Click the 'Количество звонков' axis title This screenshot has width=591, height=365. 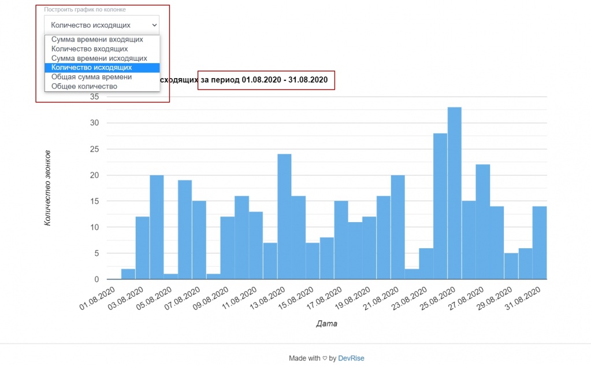(x=47, y=188)
